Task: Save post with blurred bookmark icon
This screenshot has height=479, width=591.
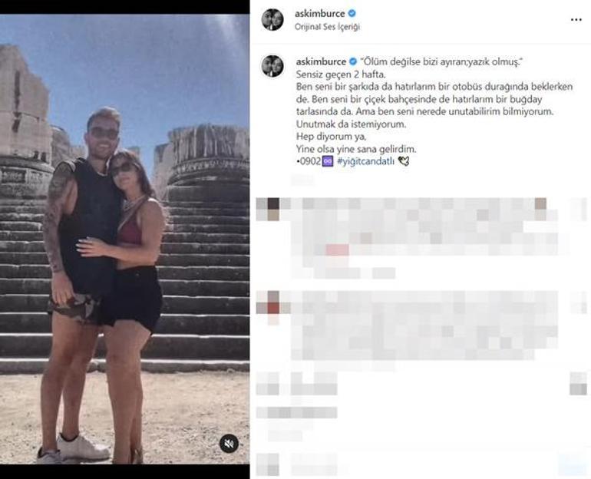Action: click(578, 384)
